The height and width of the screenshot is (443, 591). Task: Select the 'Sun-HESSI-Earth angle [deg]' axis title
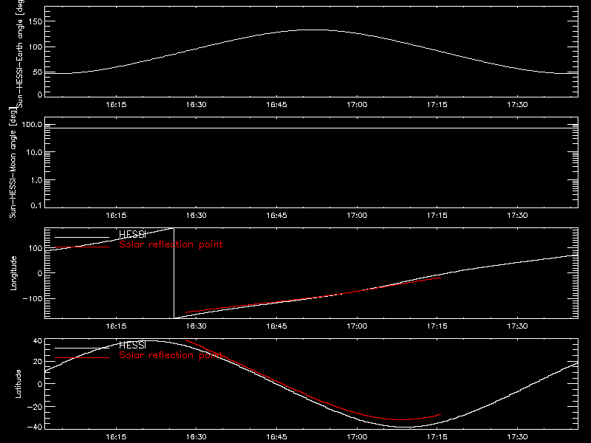coord(20,54)
